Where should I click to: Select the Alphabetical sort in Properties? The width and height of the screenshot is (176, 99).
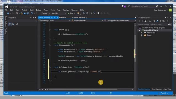[x=13, y=24]
